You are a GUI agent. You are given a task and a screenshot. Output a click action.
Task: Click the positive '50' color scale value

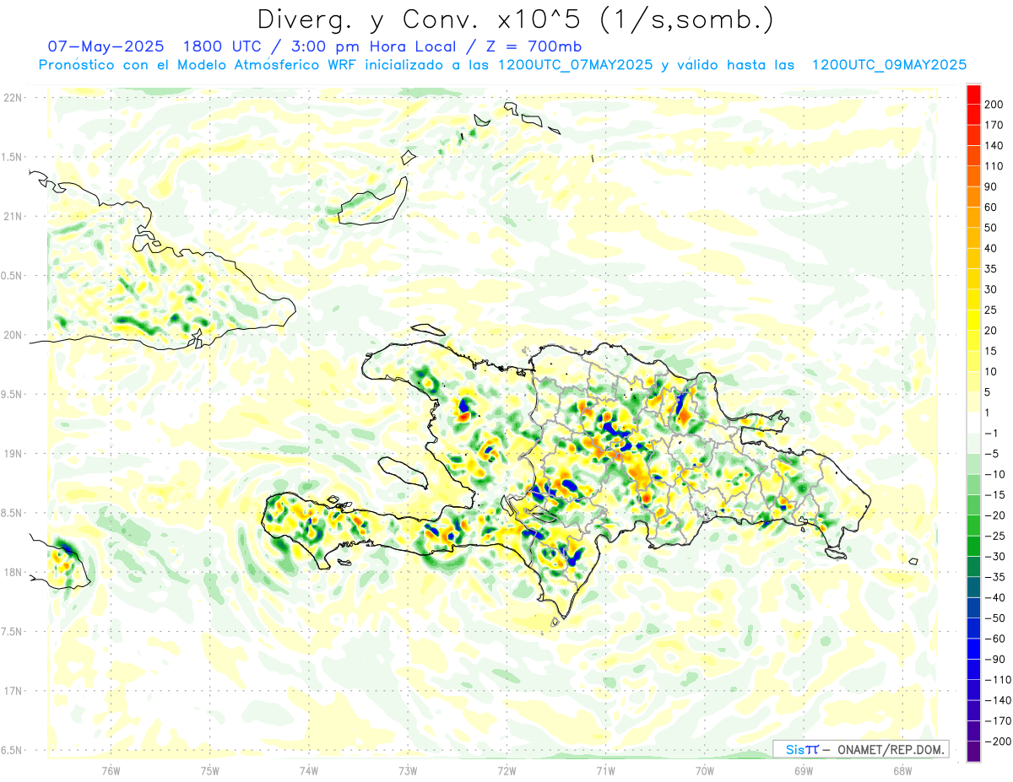[991, 228]
